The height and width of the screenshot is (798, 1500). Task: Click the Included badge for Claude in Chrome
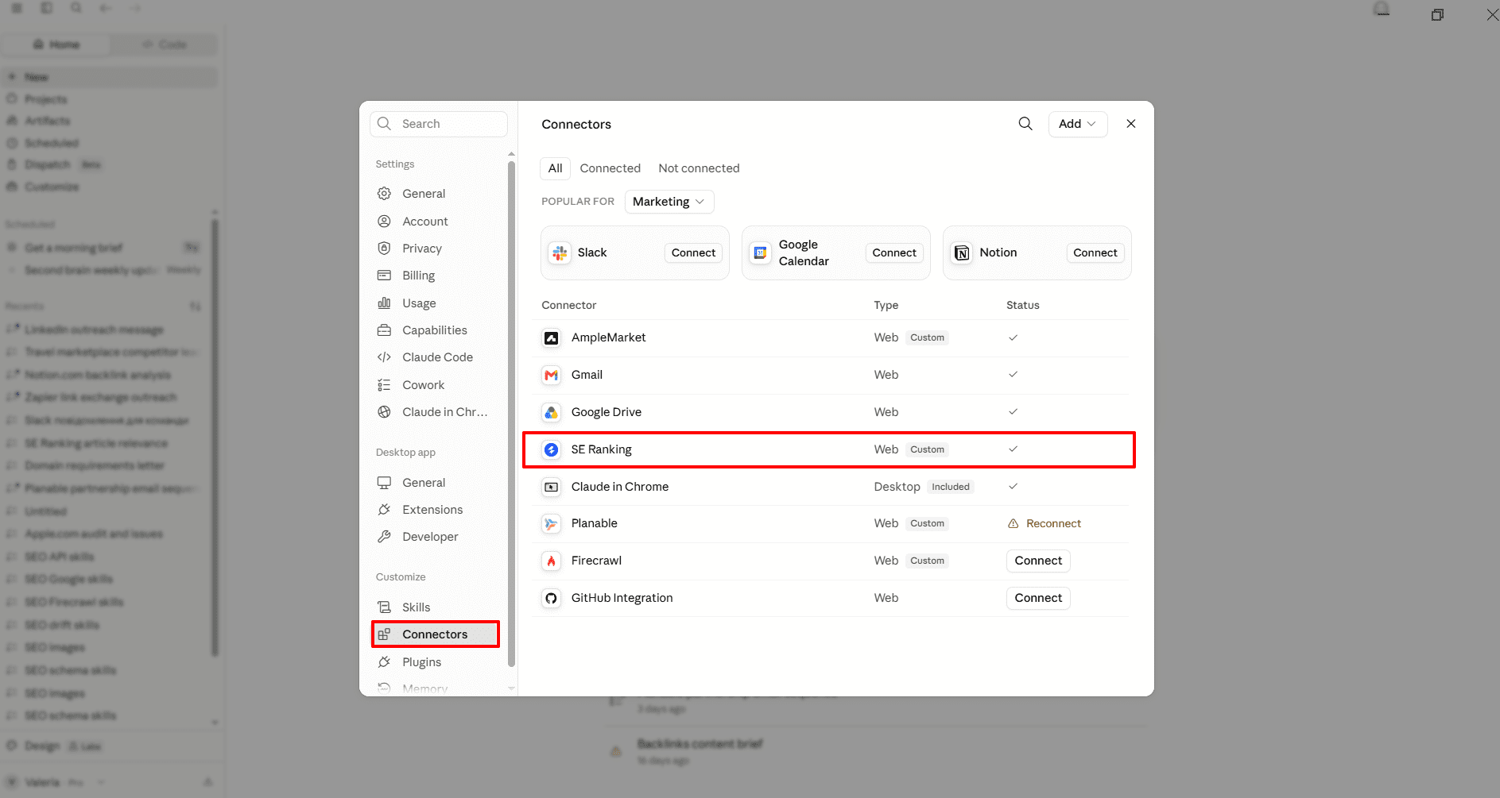[951, 487]
